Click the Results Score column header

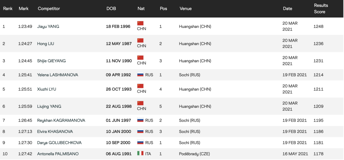pos(321,9)
